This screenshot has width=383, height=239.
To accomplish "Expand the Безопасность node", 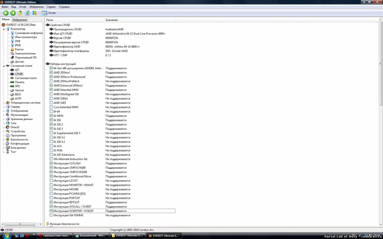I will 4,140.
